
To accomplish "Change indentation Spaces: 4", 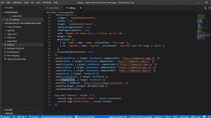I will [x=159, y=117].
